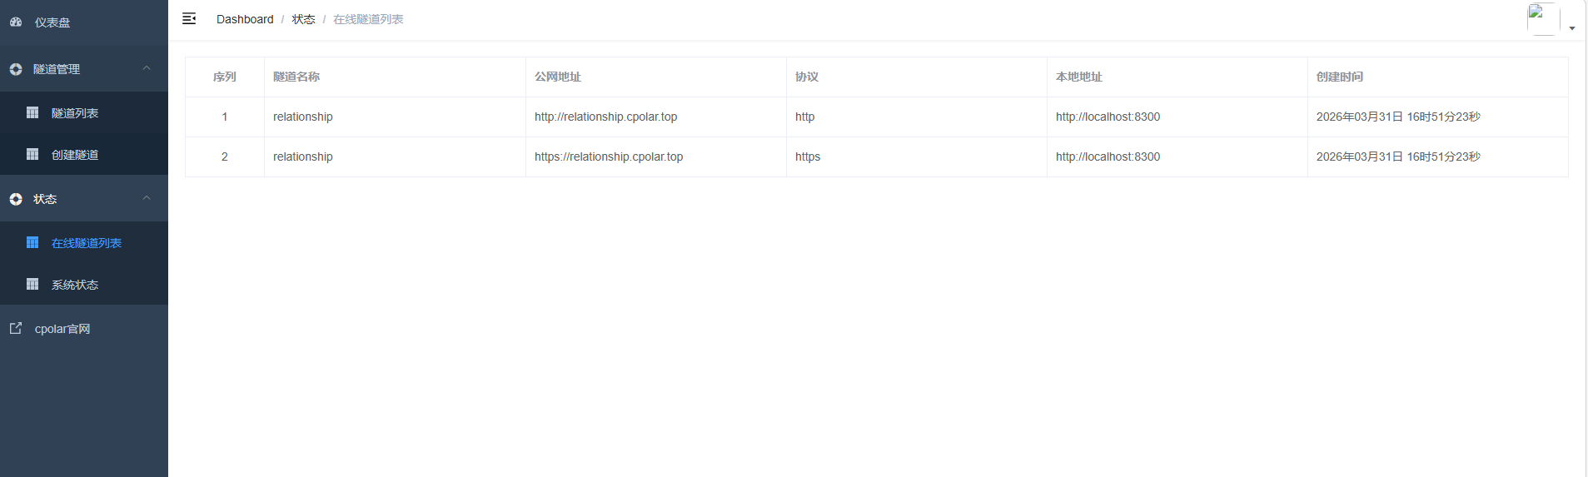Click the https://relationship.cpolar.top public address

pos(609,157)
